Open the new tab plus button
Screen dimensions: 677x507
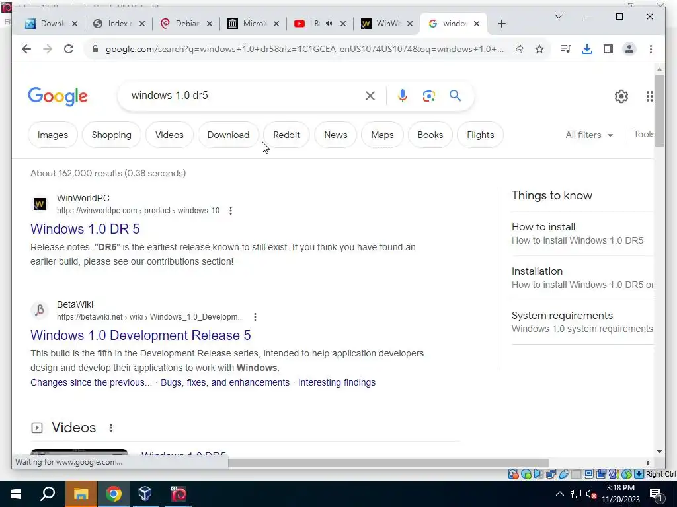[501, 24]
